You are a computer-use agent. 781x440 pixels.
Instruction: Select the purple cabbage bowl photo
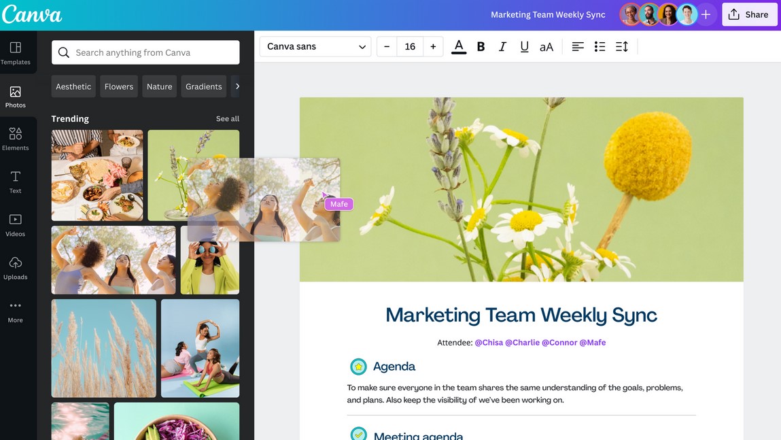pos(177,422)
